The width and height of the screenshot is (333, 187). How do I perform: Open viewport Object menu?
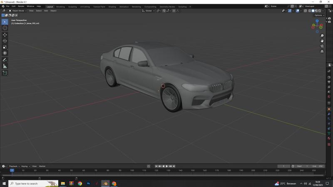pyautogui.click(x=53, y=11)
